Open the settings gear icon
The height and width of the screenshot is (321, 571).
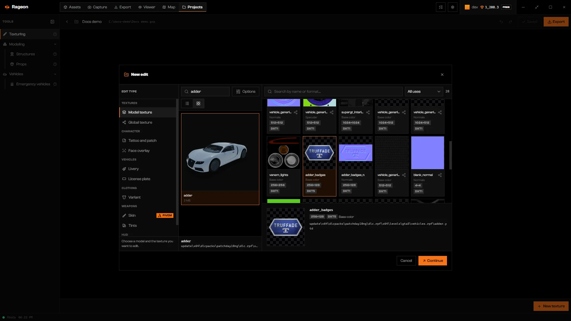(x=453, y=7)
